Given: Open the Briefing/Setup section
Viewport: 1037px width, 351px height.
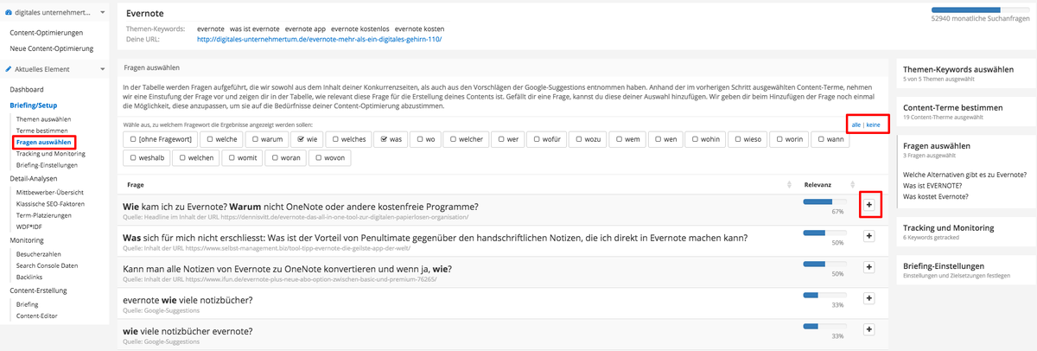Looking at the screenshot, I should click(34, 105).
